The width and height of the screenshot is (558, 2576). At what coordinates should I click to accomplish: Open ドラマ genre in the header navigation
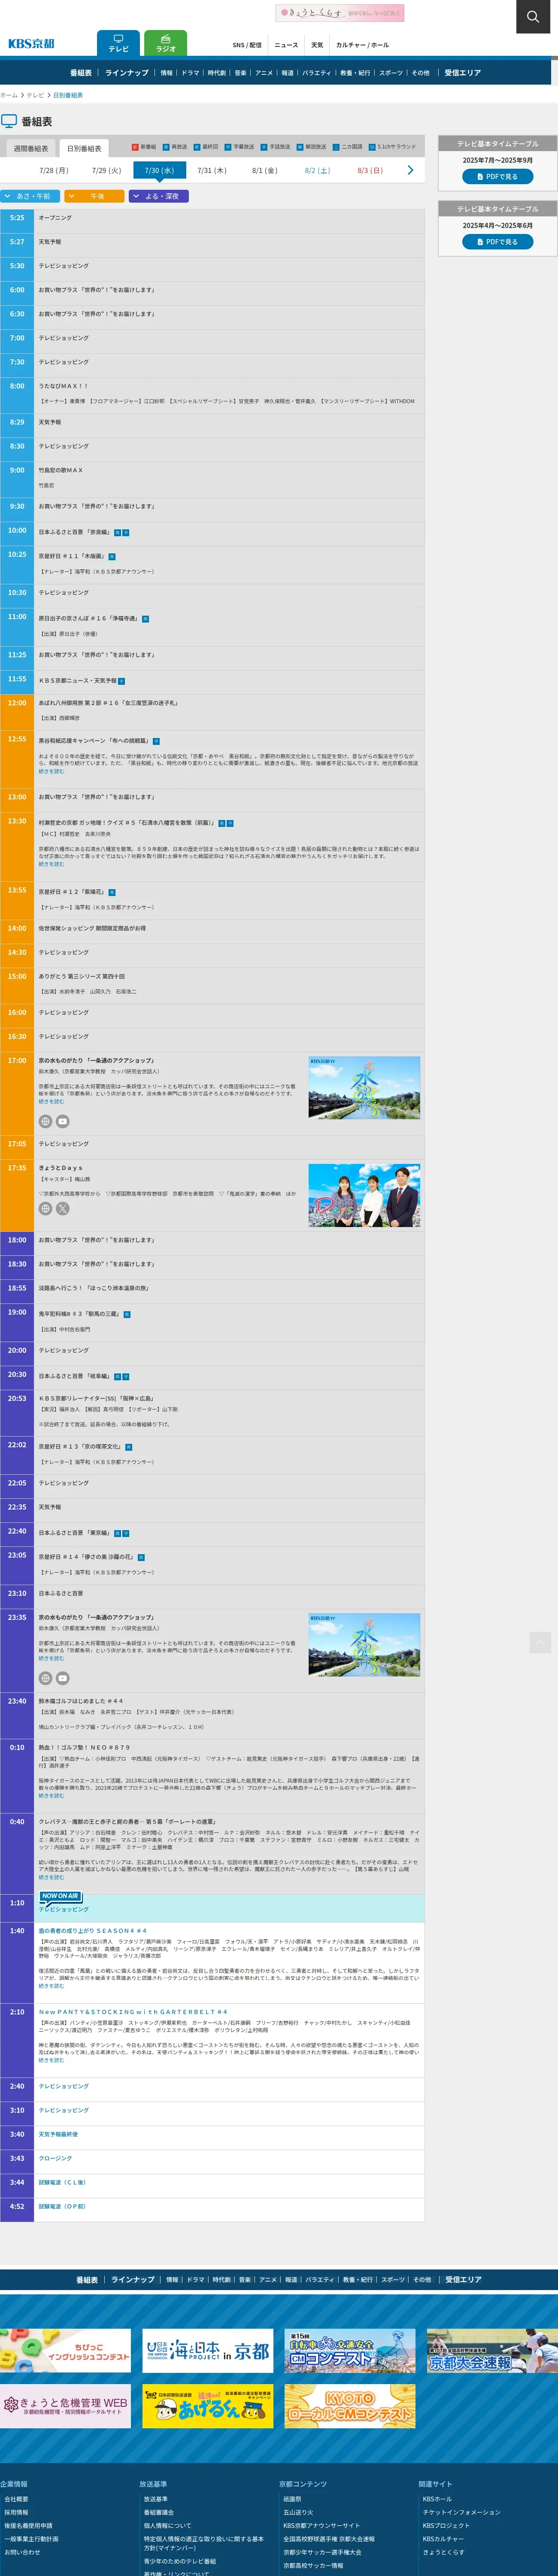click(x=190, y=73)
